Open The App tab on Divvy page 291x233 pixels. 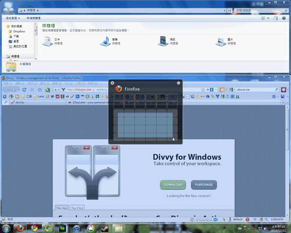[62, 208]
